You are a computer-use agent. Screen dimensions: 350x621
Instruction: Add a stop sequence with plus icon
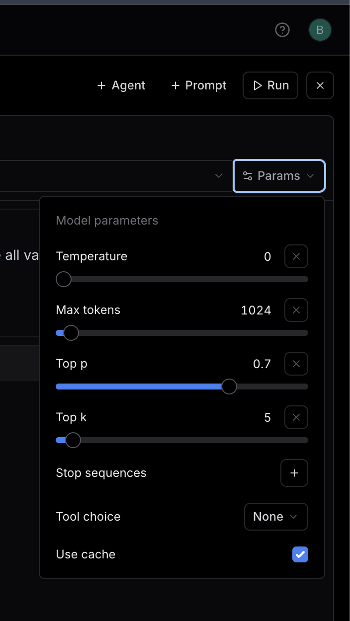click(294, 473)
